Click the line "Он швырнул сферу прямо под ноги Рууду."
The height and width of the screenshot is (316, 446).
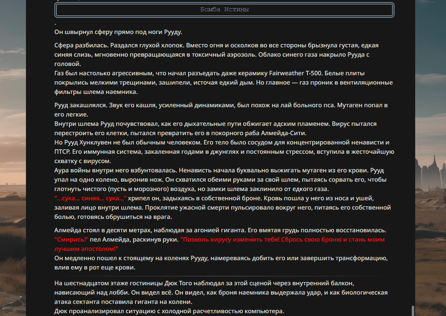point(118,32)
